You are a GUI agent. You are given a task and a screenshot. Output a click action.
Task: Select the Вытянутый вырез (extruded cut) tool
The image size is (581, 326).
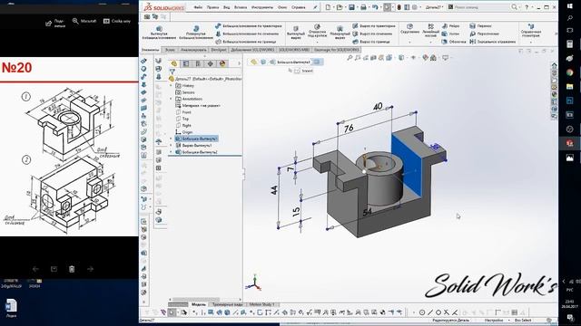point(296,33)
